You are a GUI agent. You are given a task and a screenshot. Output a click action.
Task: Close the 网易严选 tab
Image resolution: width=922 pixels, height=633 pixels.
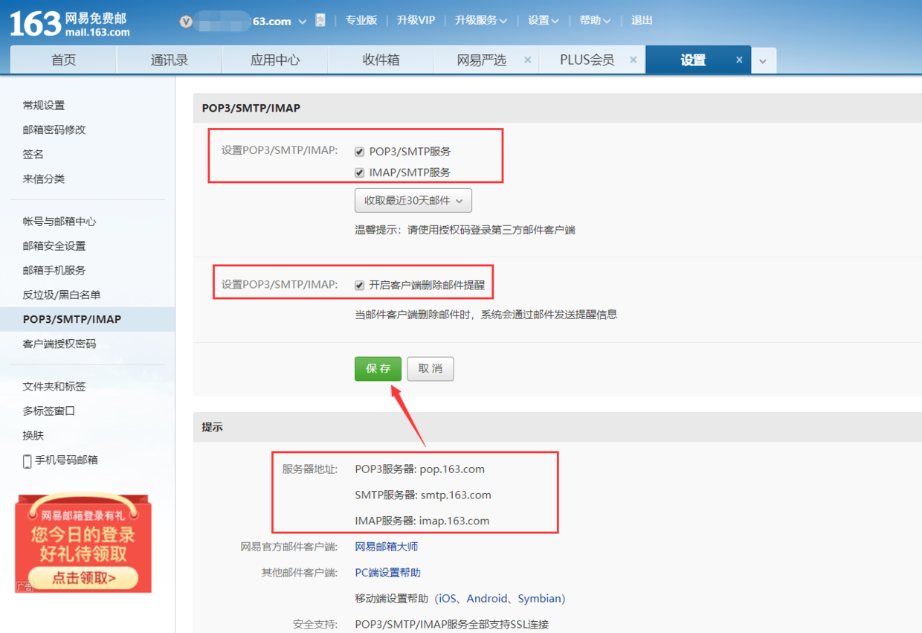[x=528, y=60]
